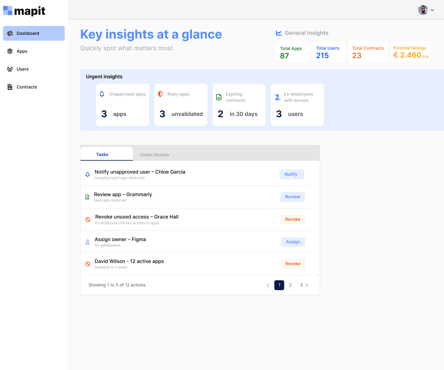Click Notify for Chloe Garcia
This screenshot has height=370, width=444.
292,174
